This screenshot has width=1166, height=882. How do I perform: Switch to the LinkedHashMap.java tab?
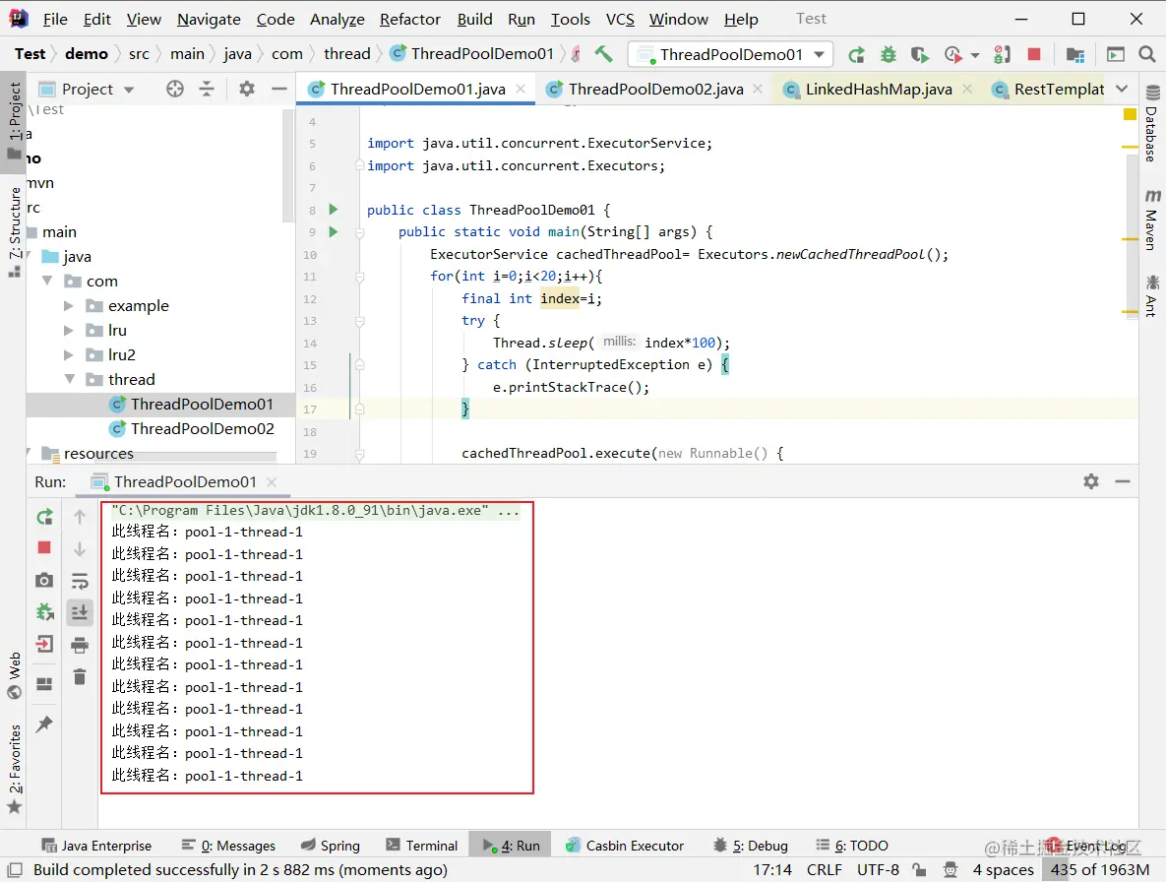(879, 90)
